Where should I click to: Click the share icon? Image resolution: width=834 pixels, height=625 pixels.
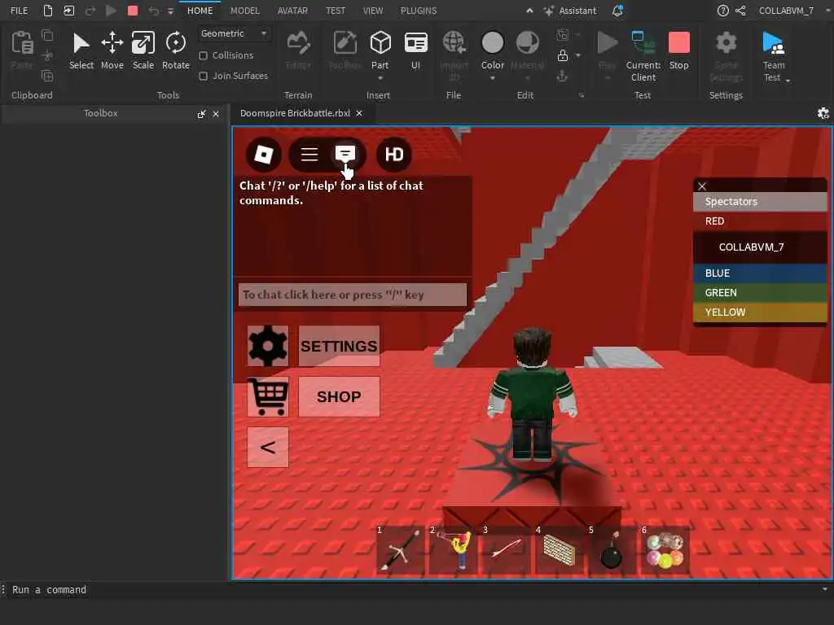(740, 11)
